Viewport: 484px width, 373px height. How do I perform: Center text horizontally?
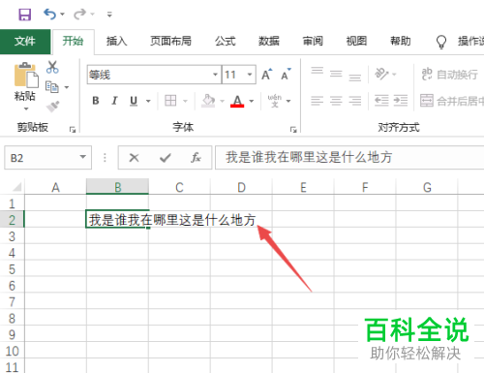click(336, 101)
